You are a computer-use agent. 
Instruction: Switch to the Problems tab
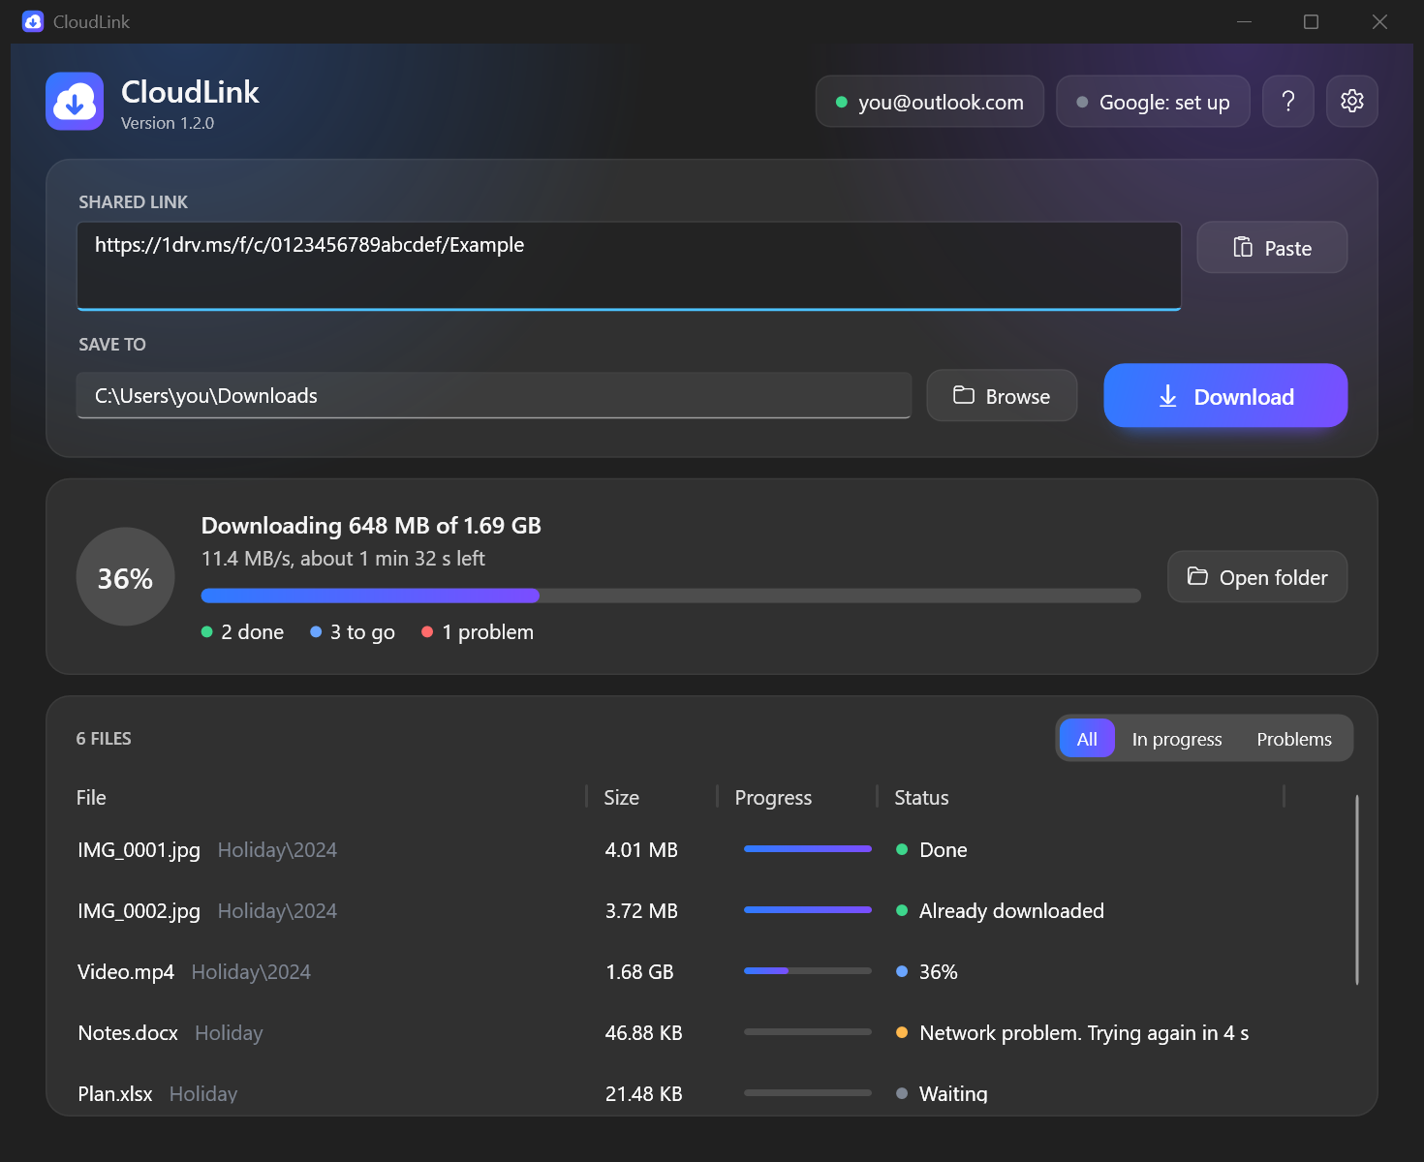[x=1294, y=739]
